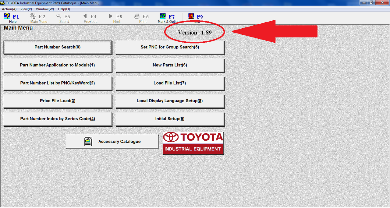This screenshot has height=208, width=390.
Task: Select Set PNC for Group Search(5)
Action: (170, 47)
